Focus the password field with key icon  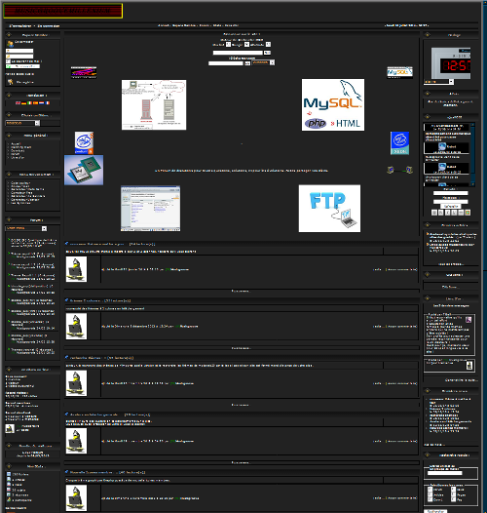[19, 57]
